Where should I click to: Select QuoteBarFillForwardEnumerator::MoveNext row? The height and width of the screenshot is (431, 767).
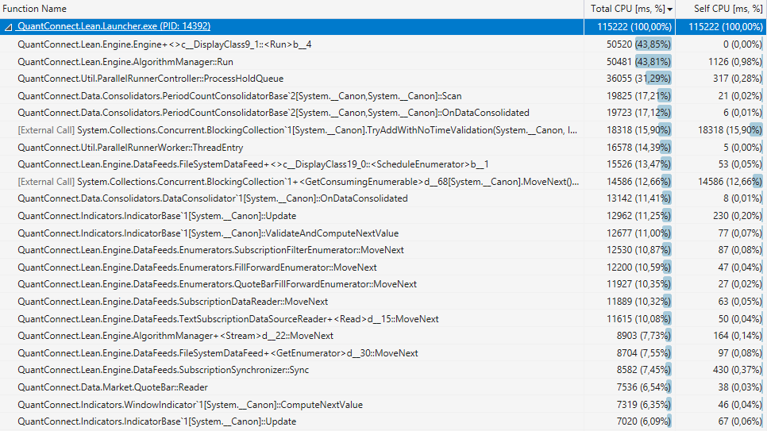[383, 284]
